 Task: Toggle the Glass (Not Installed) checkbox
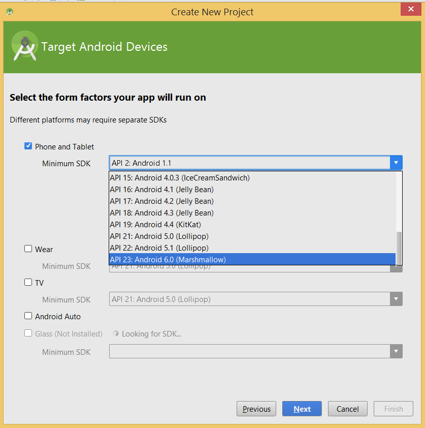point(28,333)
